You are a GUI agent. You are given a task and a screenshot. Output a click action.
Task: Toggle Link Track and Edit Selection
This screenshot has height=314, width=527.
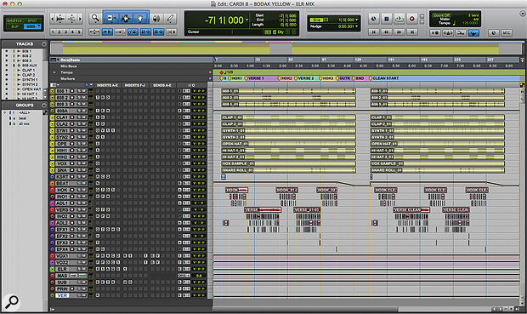[x=159, y=32]
